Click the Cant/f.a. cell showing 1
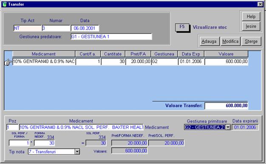 point(88,61)
